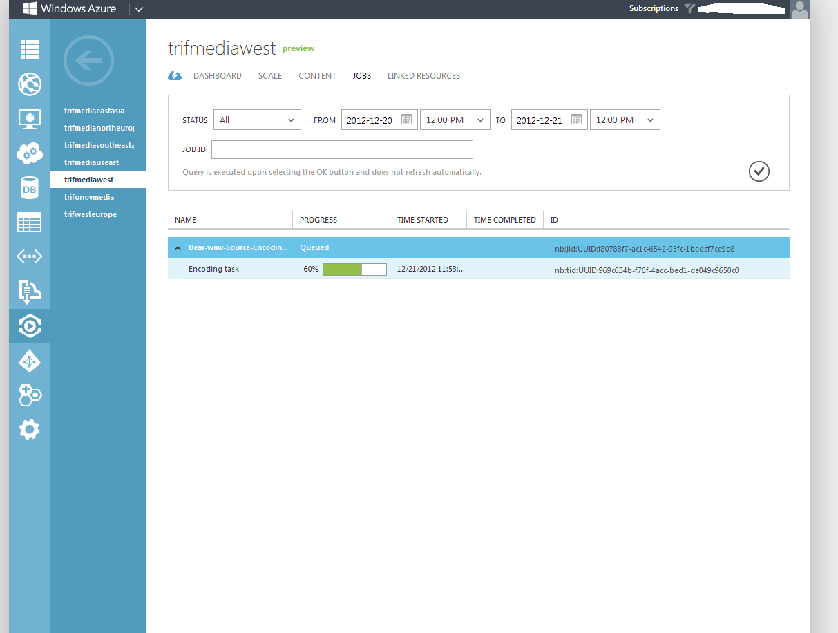The height and width of the screenshot is (633, 838).
Task: Sort by PROGRESS column header
Action: point(318,220)
